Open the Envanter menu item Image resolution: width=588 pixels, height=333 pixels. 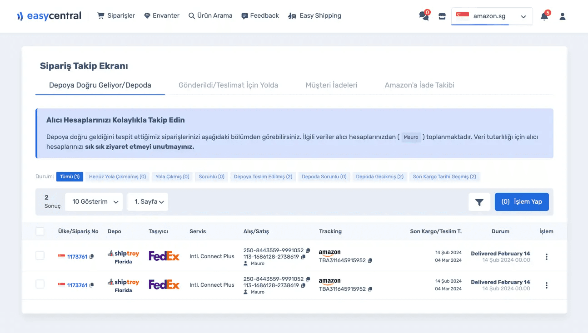coord(161,16)
